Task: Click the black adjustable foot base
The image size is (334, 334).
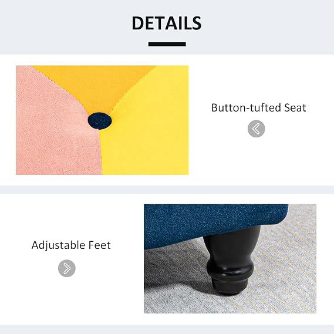Action: coord(231,286)
